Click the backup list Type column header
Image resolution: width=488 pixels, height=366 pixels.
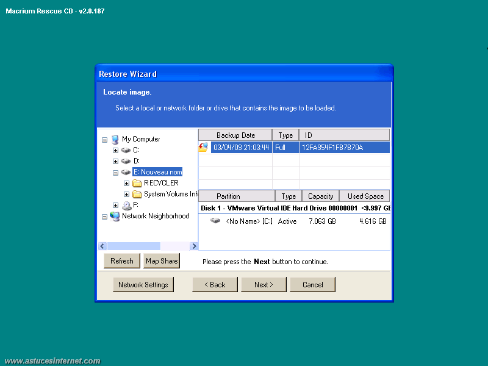[285, 135]
